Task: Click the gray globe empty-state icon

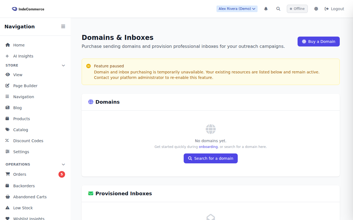Action: click(x=211, y=129)
